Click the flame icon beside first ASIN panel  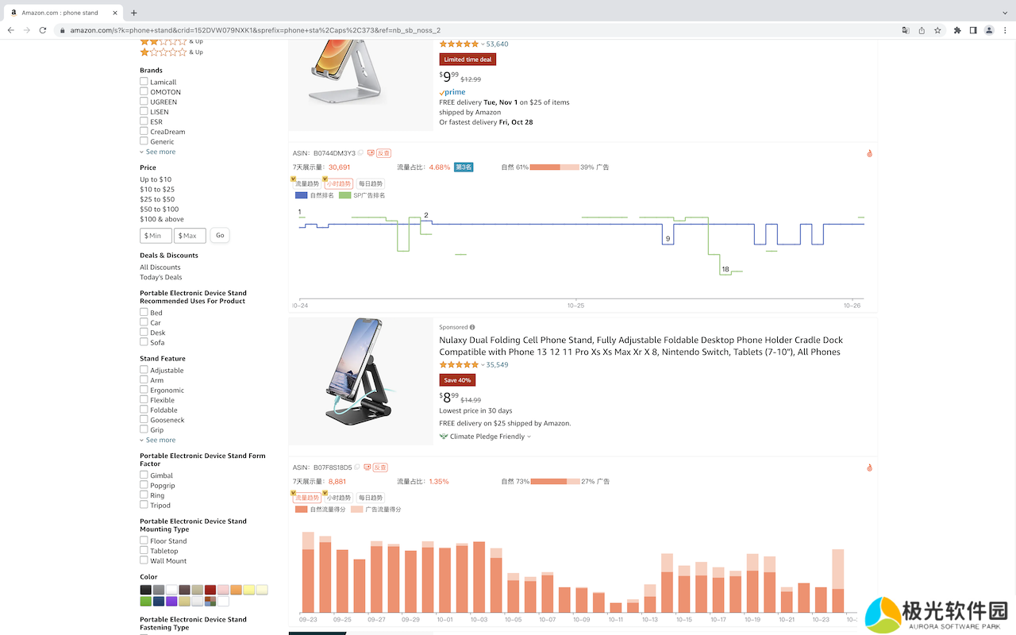(869, 153)
